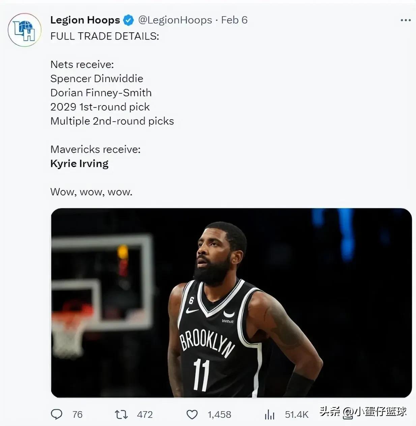Screen dimensions: 416x426
Task: Open Legion Hoops profile avatar
Action: (25, 30)
